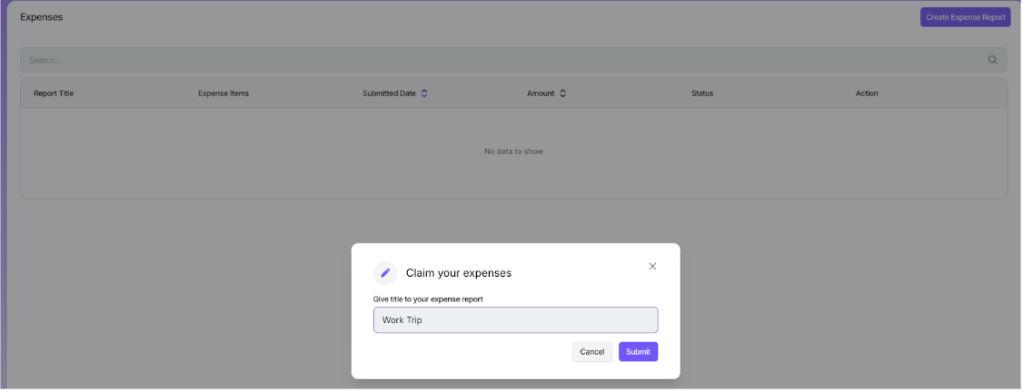Sort by the Submitted Date column label
The height and width of the screenshot is (392, 1023).
coord(389,93)
